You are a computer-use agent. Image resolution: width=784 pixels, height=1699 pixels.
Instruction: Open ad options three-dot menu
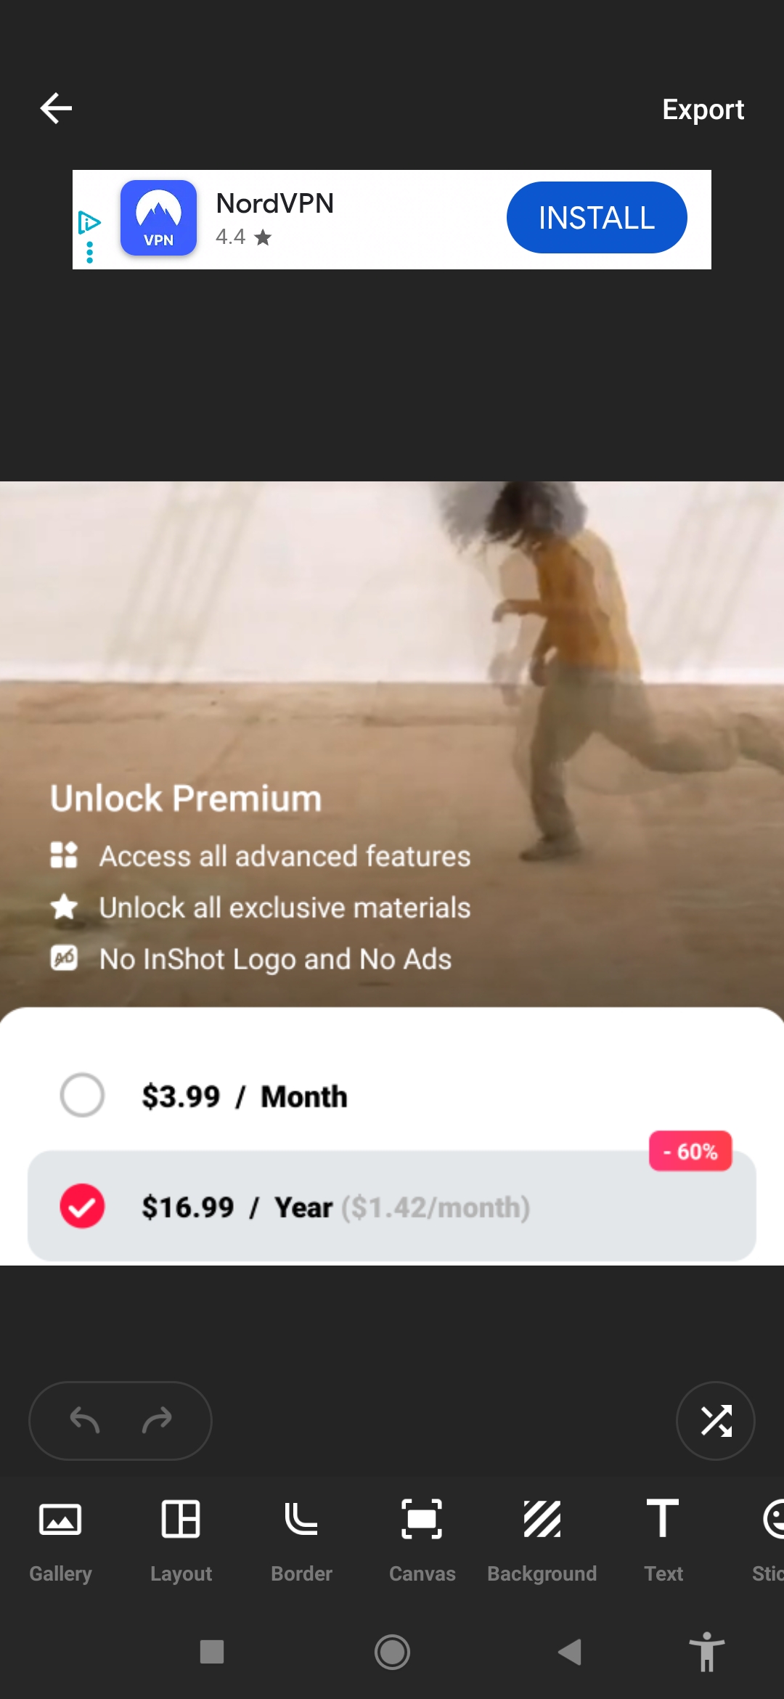[89, 252]
